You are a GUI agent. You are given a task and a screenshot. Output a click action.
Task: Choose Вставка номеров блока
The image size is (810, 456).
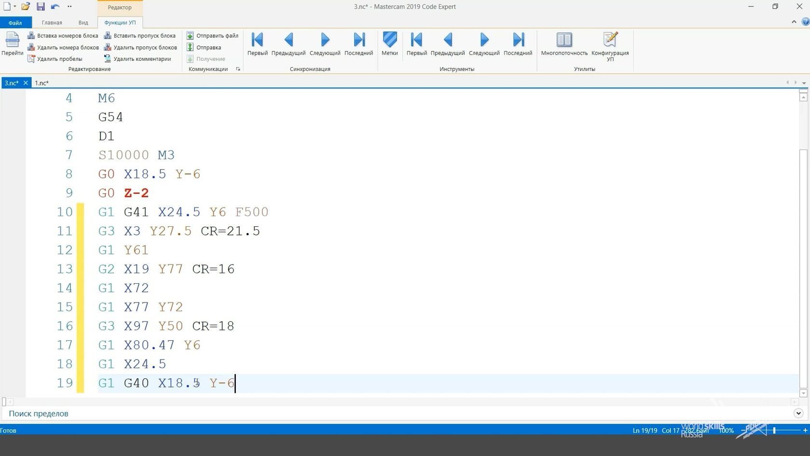pos(63,36)
